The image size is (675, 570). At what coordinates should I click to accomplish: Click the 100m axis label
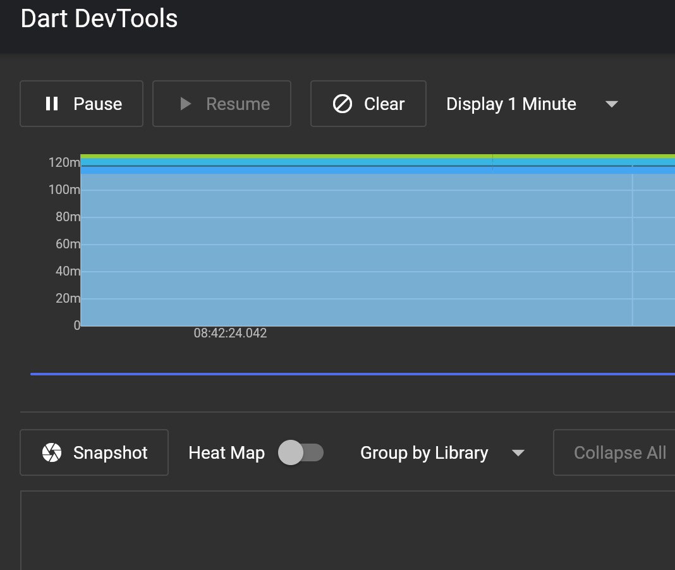[x=64, y=190]
